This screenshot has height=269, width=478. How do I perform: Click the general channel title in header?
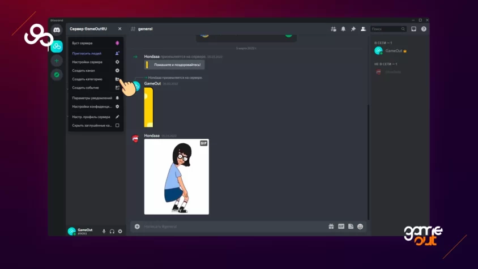point(145,29)
